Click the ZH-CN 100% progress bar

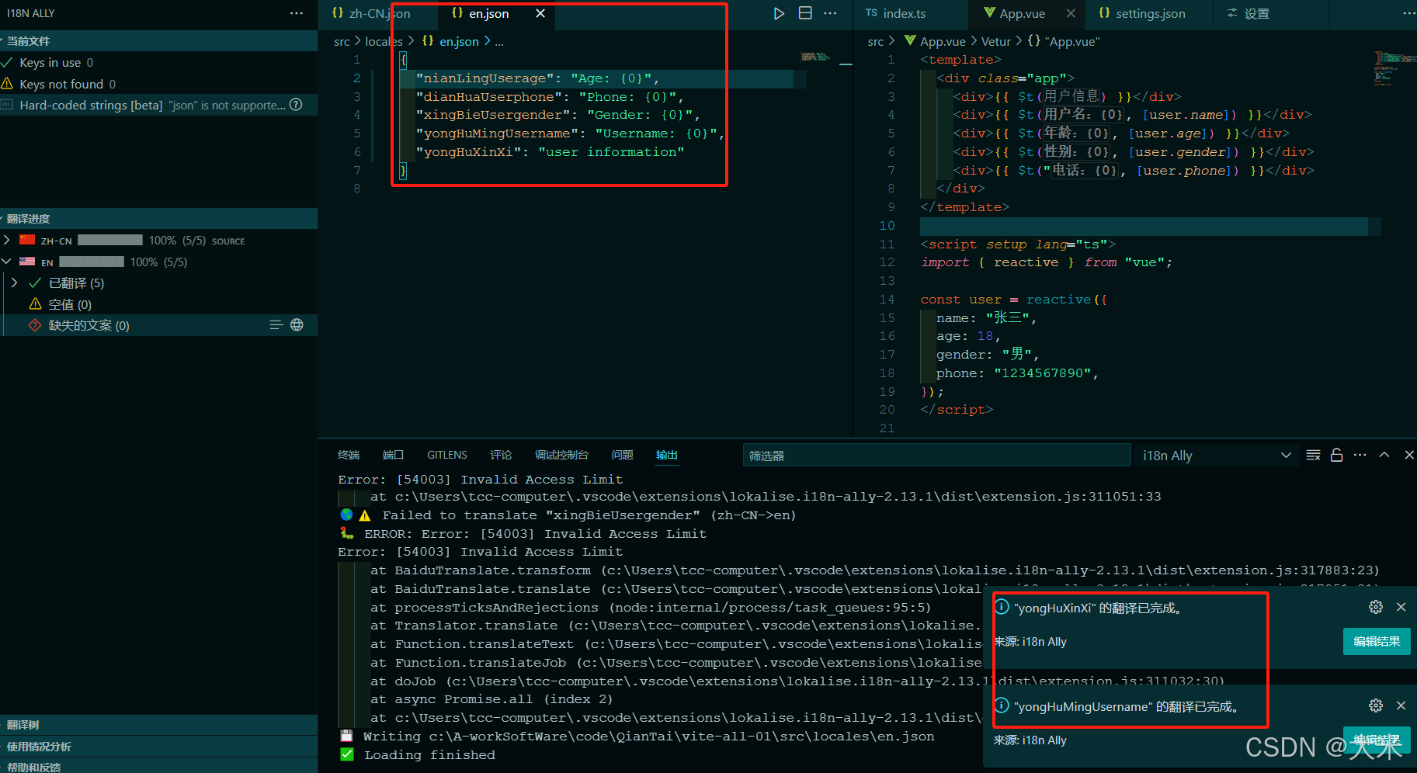[110, 240]
